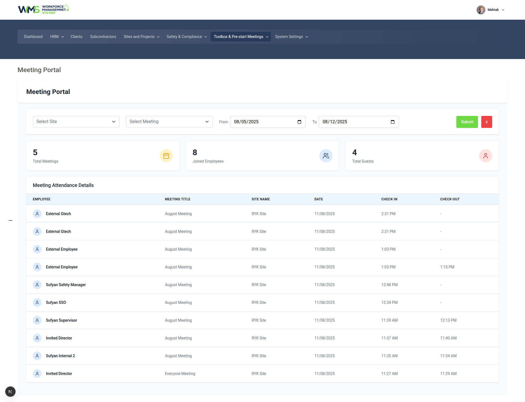Click the Joined Employees people icon

pos(326,156)
